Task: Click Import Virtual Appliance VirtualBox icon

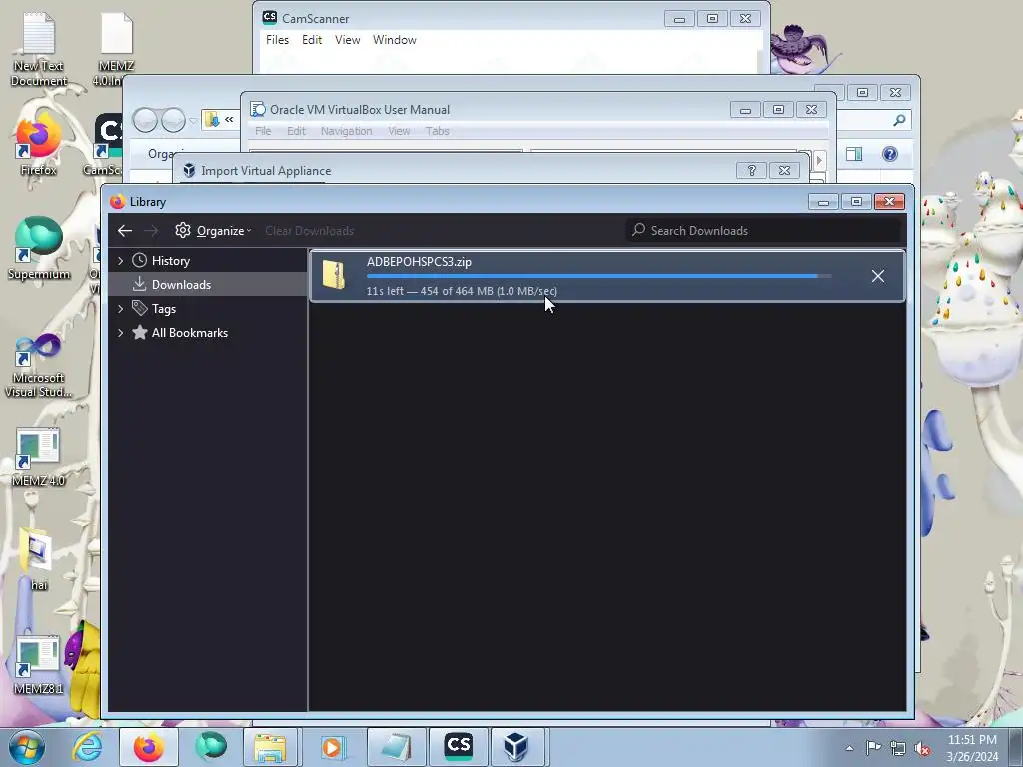Action: 189,170
